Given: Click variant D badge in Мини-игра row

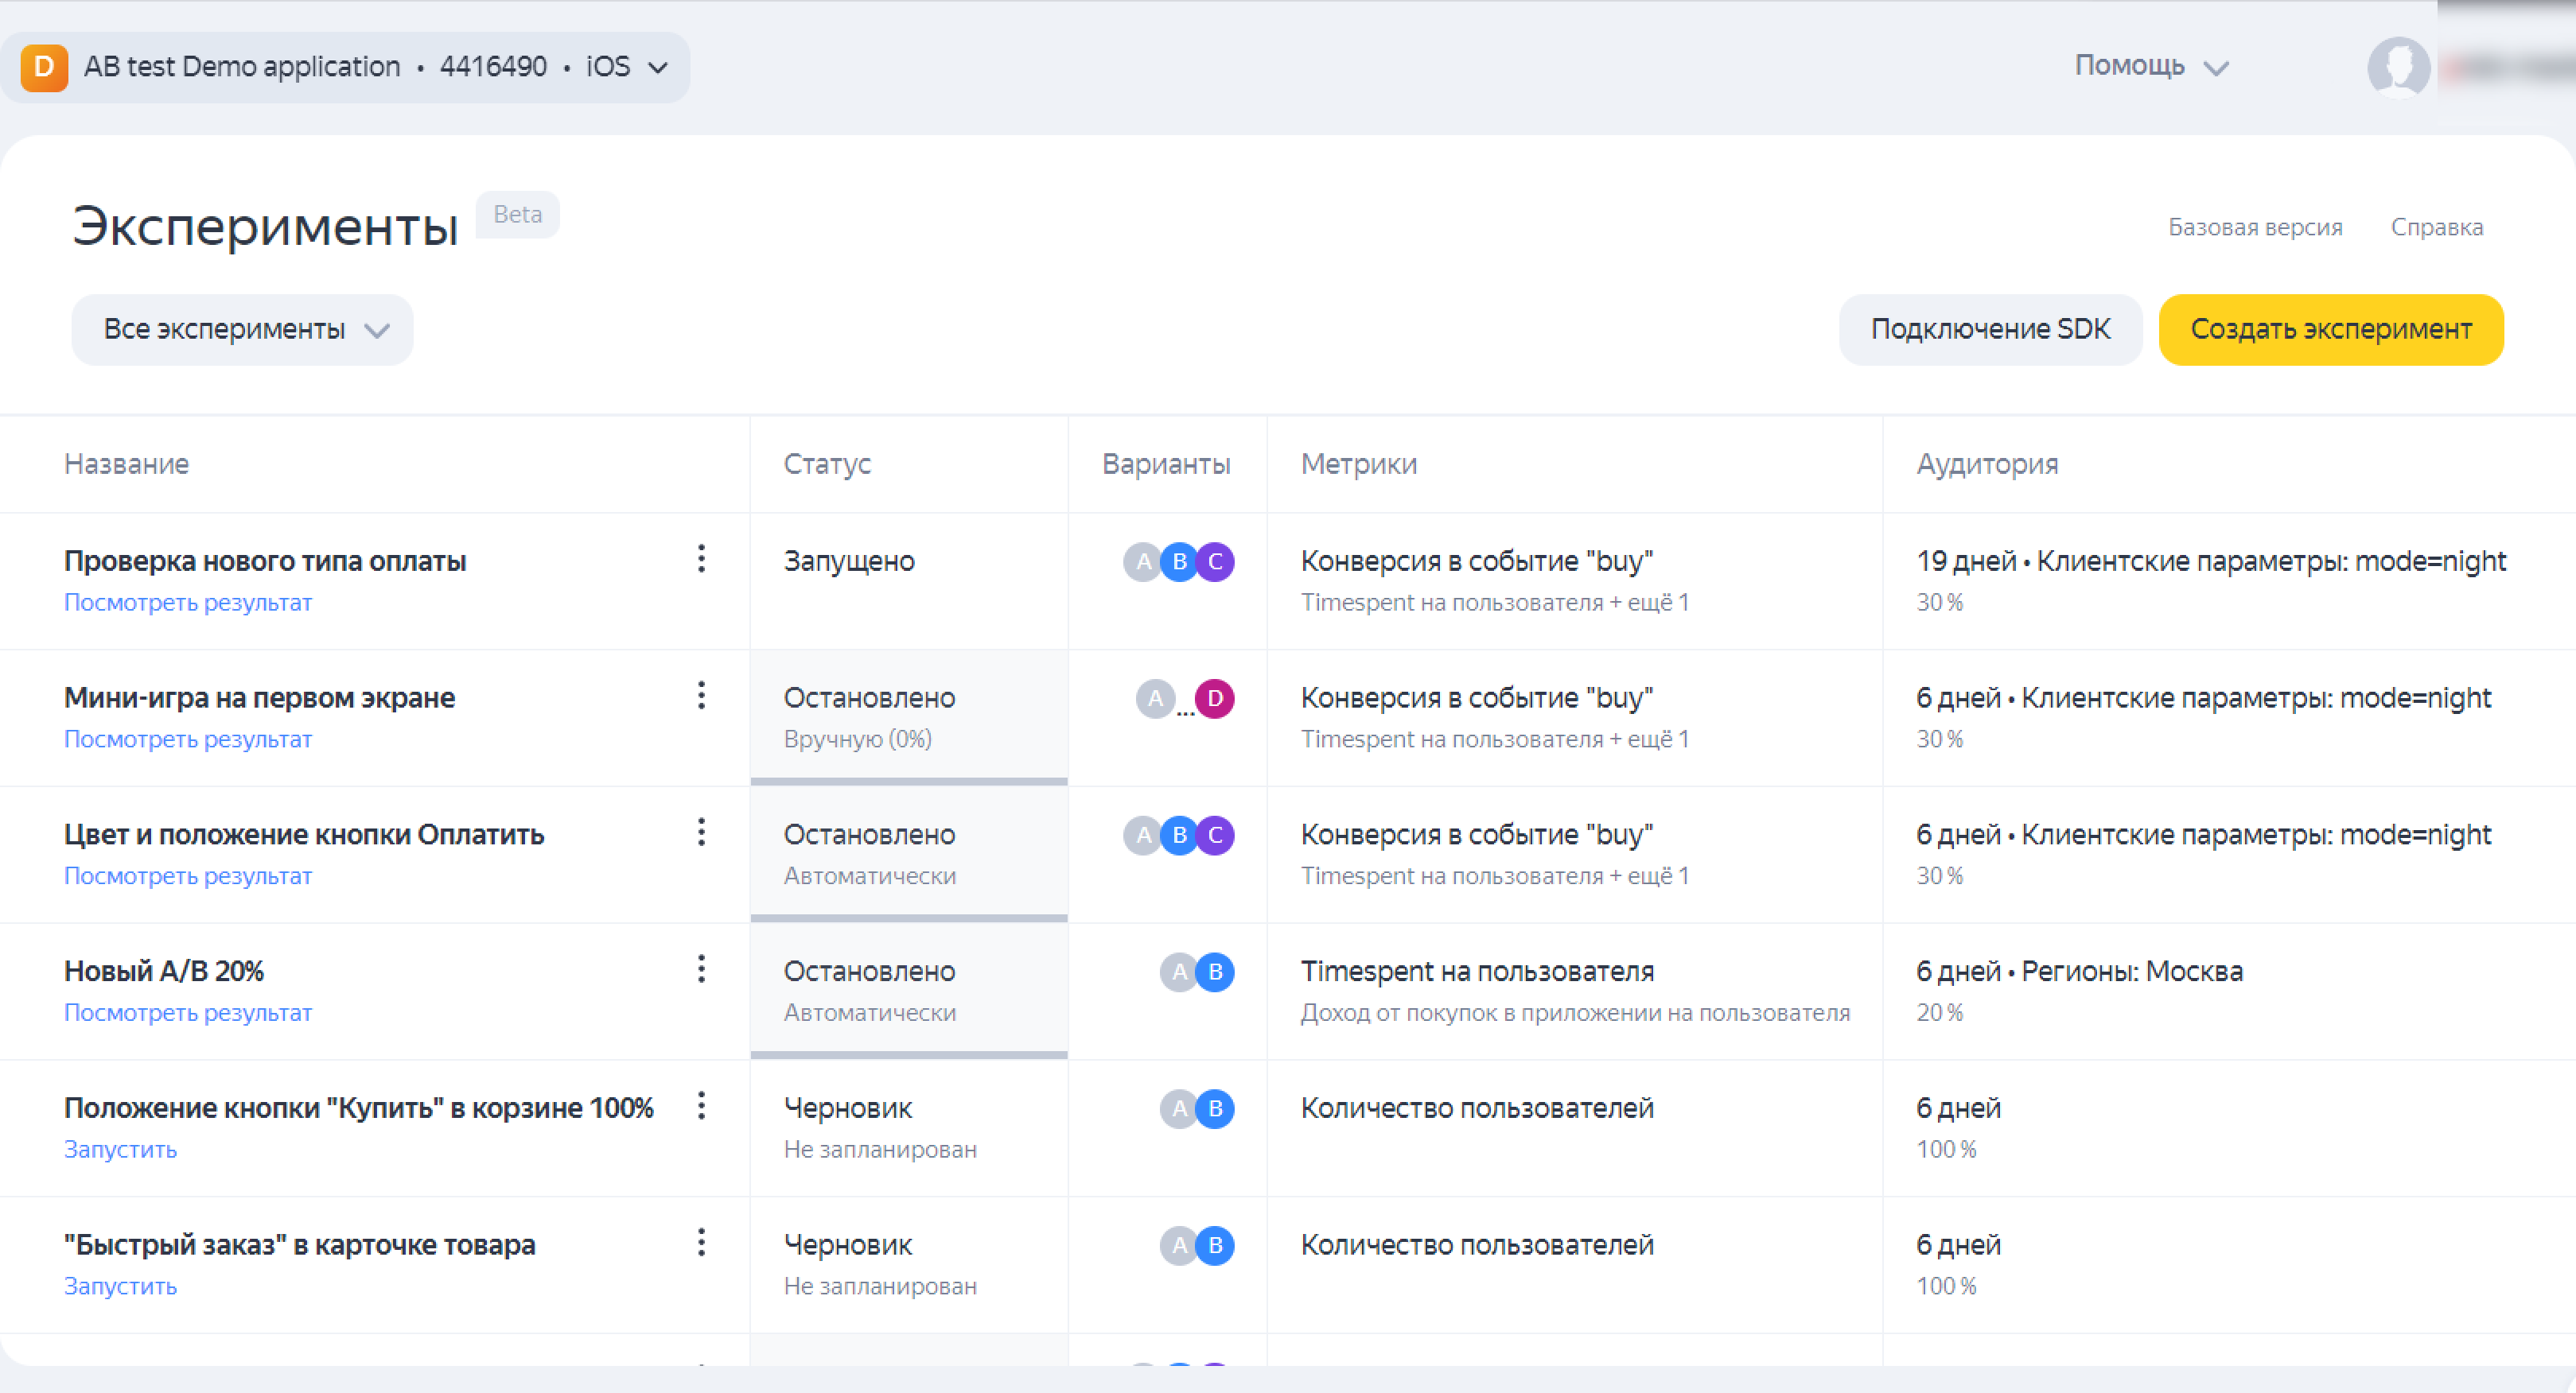Looking at the screenshot, I should [x=1214, y=699].
